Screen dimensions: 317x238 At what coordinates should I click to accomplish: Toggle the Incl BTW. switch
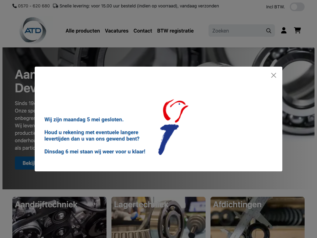click(297, 7)
